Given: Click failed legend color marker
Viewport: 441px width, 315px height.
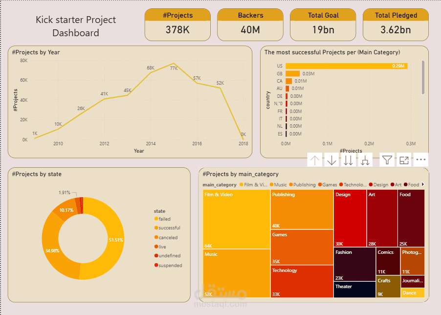Looking at the screenshot, I should [156, 219].
